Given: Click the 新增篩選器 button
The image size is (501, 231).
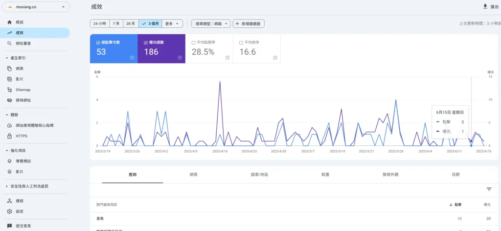Looking at the screenshot, I should 250,23.
